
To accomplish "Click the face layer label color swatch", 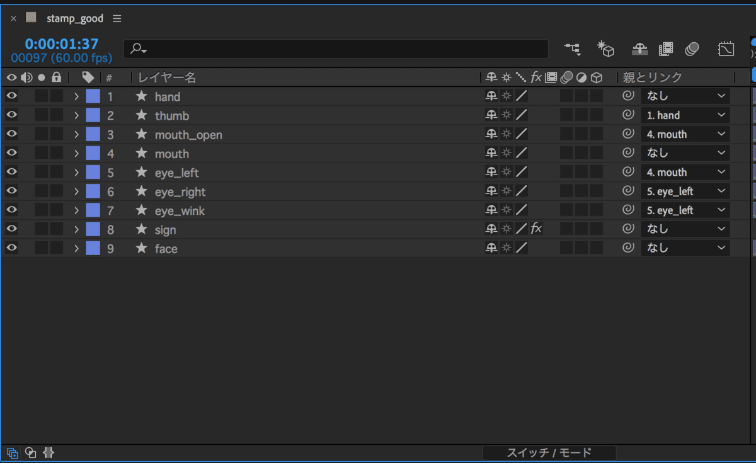I will pos(93,248).
